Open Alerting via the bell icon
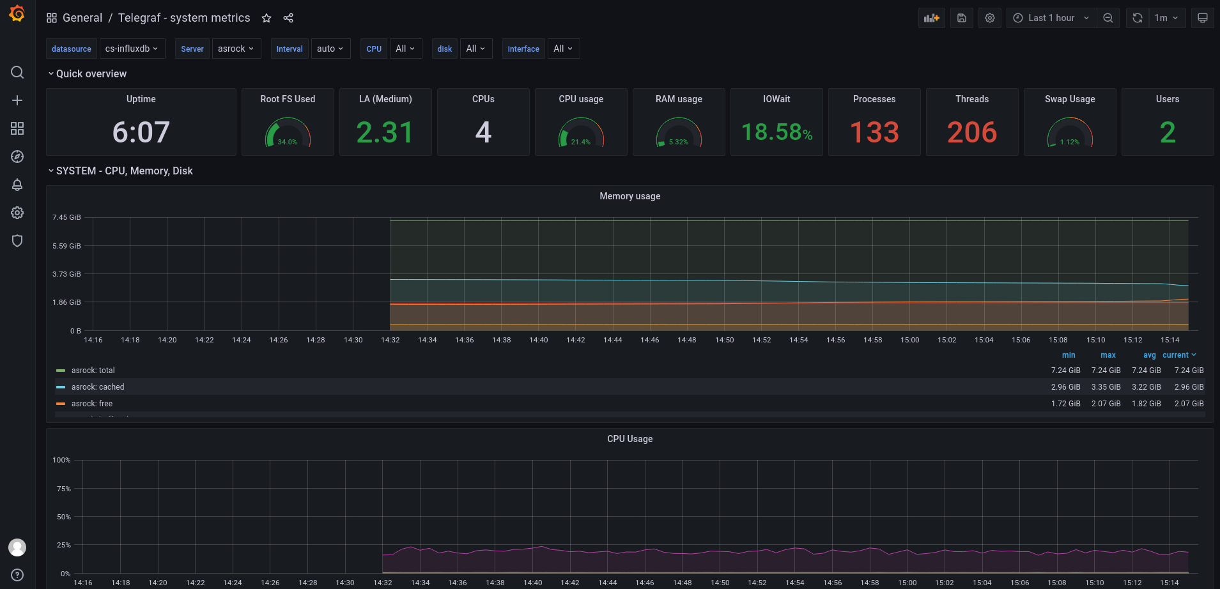This screenshot has height=589, width=1220. [x=17, y=185]
